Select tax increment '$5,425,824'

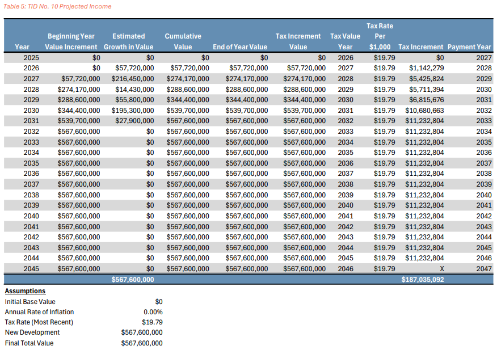(426, 79)
